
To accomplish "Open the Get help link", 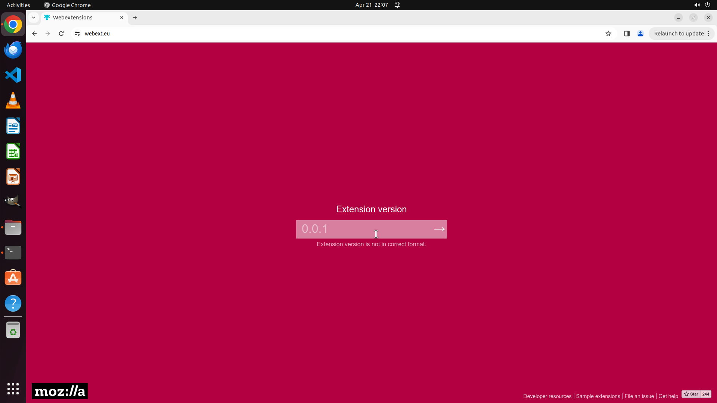I will click(668, 396).
